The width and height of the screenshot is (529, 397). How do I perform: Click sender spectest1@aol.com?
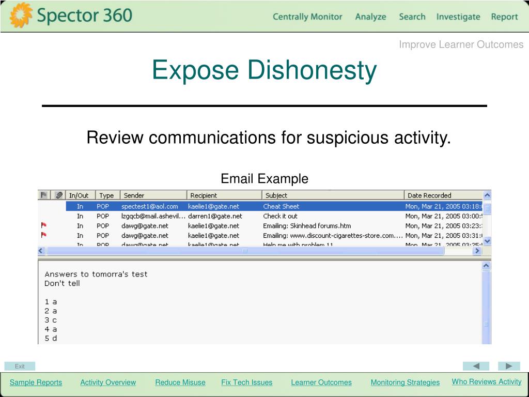pos(149,206)
